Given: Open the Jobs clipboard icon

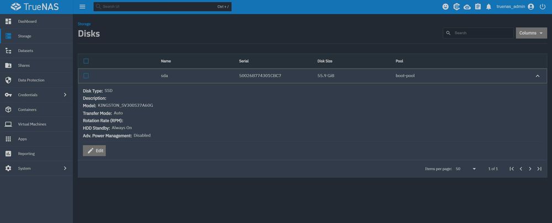Looking at the screenshot, I should tap(477, 7).
